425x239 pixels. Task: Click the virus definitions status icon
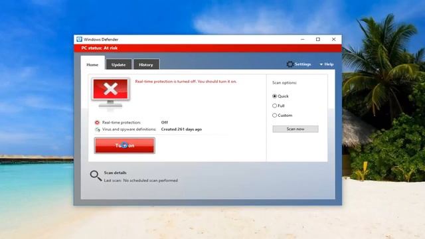click(97, 129)
